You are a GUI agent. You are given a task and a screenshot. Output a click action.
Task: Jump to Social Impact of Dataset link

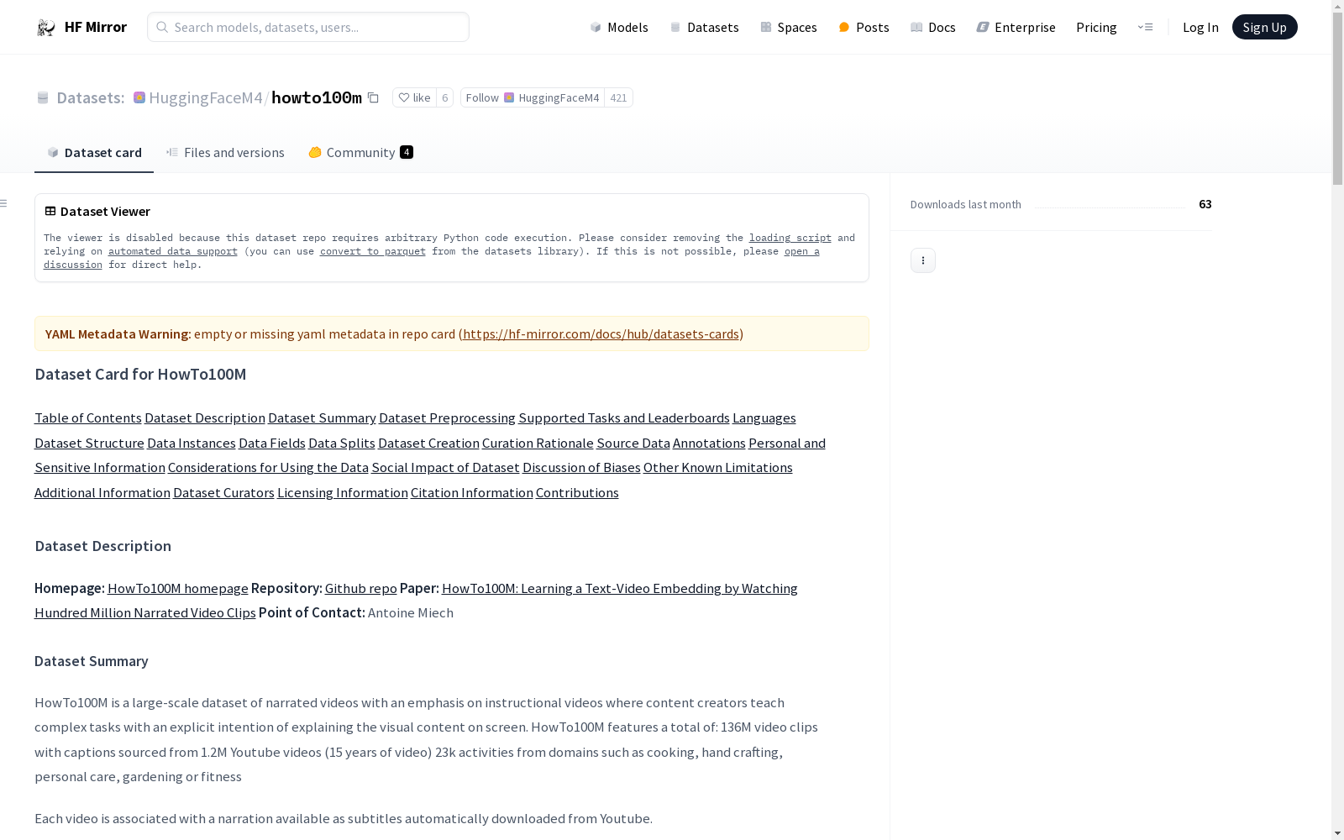(x=446, y=468)
